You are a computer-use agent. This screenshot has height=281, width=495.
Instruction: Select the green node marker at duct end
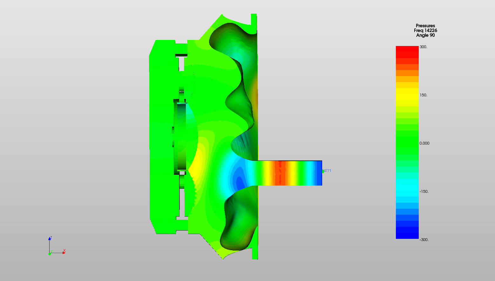[323, 172]
